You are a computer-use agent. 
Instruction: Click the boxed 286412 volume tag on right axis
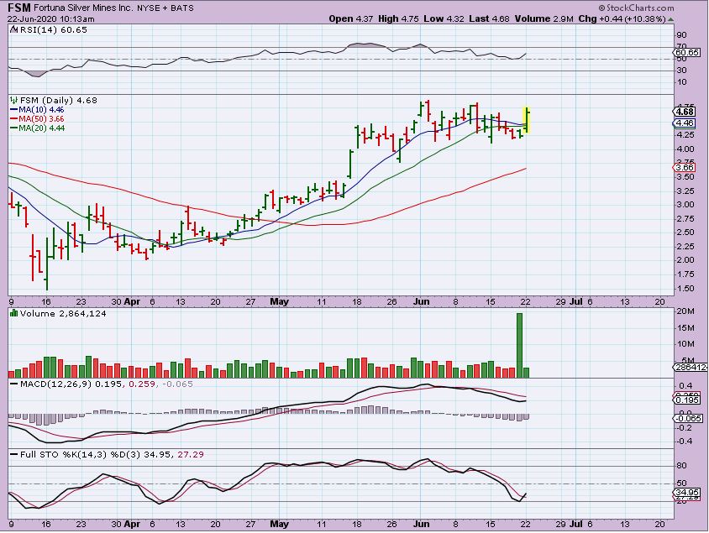691,368
